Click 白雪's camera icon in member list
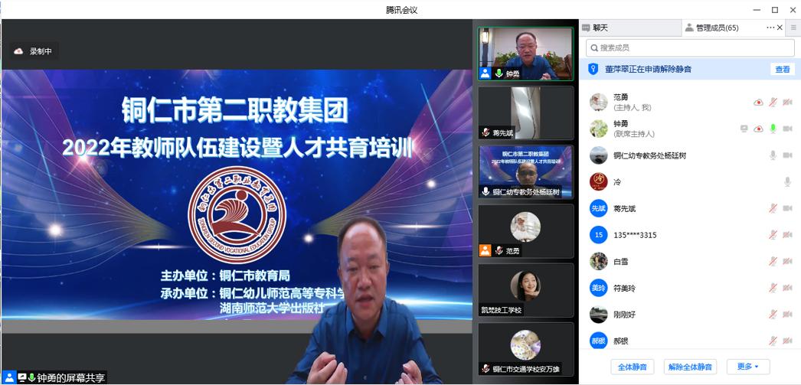Viewport: 801px width, 385px height. click(x=787, y=262)
